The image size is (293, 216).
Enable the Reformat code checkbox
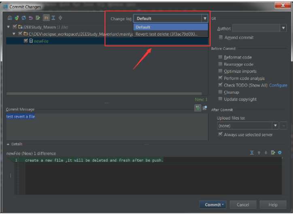point(221,57)
